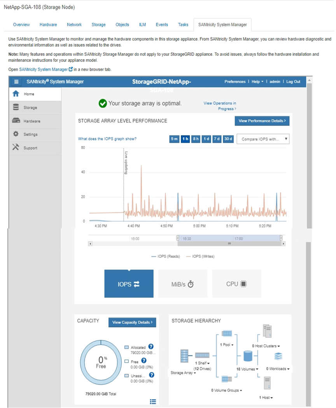Click the timeline horizontal scrollbar thumb
Image resolution: width=336 pixels, height=408 pixels.
point(229,243)
